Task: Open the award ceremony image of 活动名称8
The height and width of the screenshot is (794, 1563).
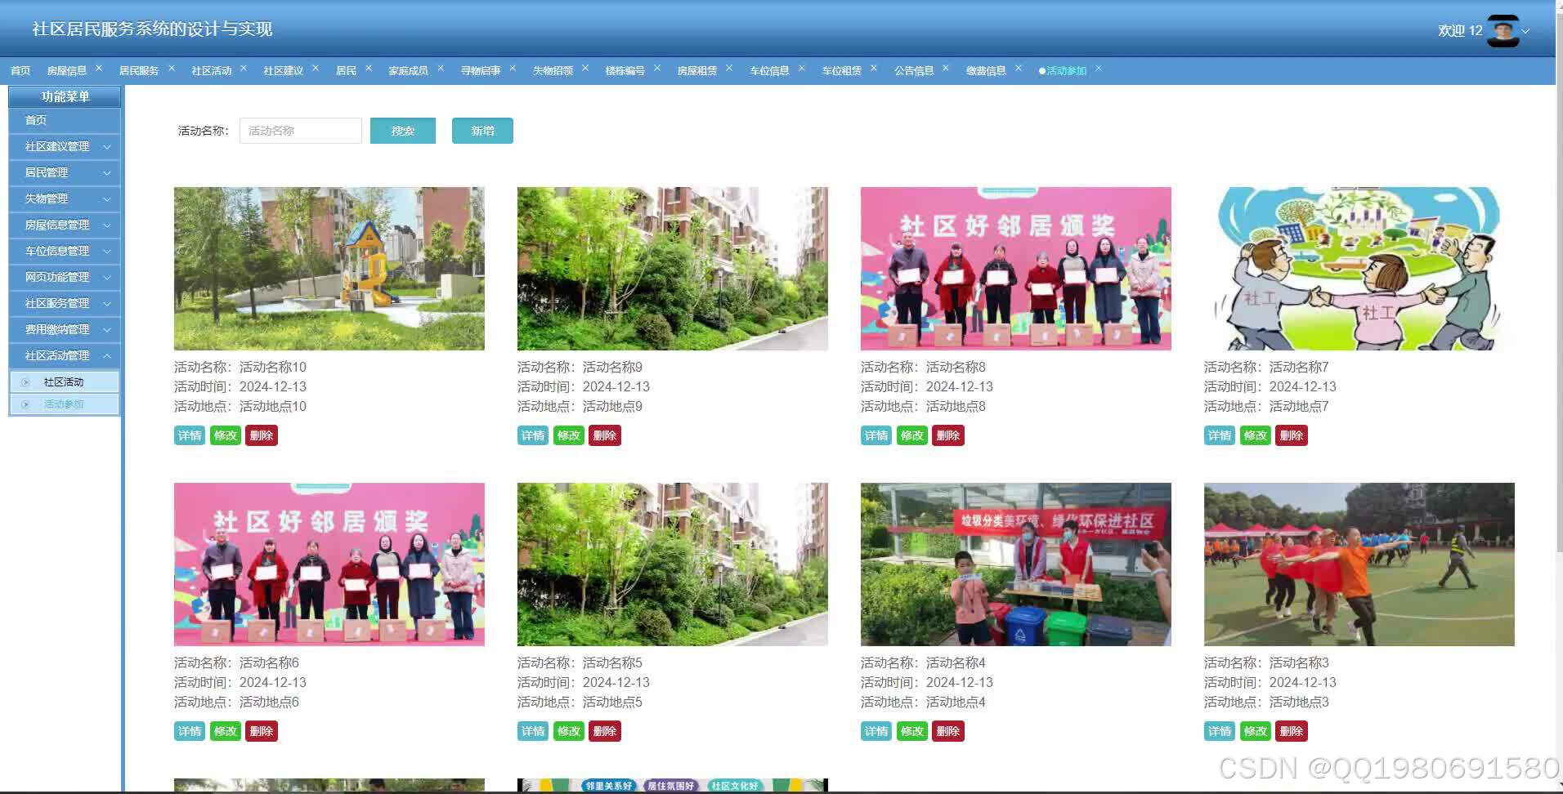Action: 1016,269
